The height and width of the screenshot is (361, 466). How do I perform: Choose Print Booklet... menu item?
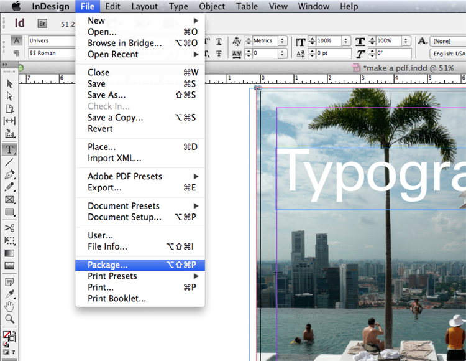click(140, 298)
